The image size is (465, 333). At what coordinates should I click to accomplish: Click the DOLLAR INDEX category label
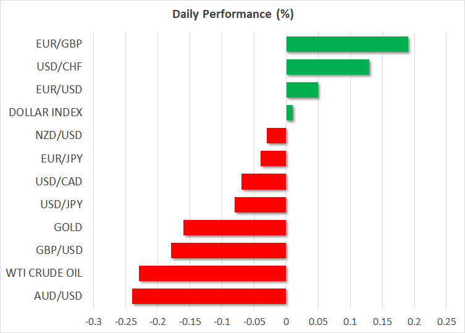pyautogui.click(x=46, y=112)
